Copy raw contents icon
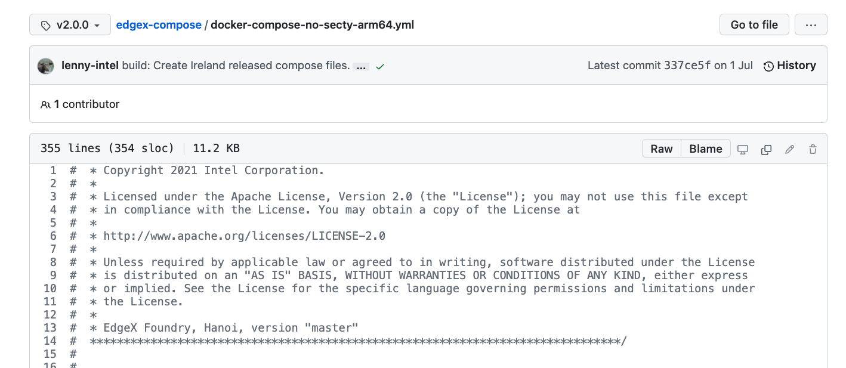The width and height of the screenshot is (846, 368). (767, 149)
